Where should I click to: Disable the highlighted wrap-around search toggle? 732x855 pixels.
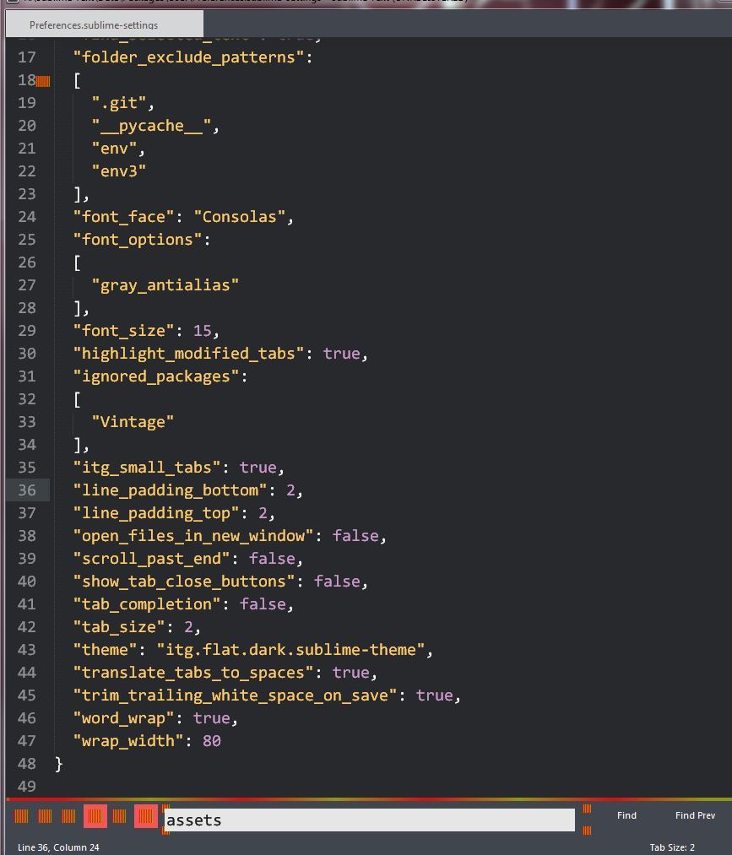pos(95,816)
